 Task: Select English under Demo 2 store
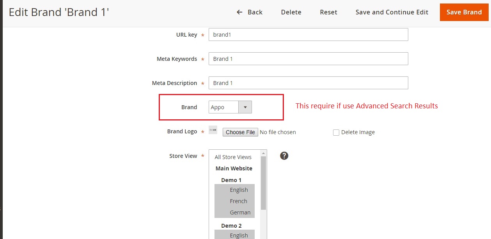coord(239,235)
